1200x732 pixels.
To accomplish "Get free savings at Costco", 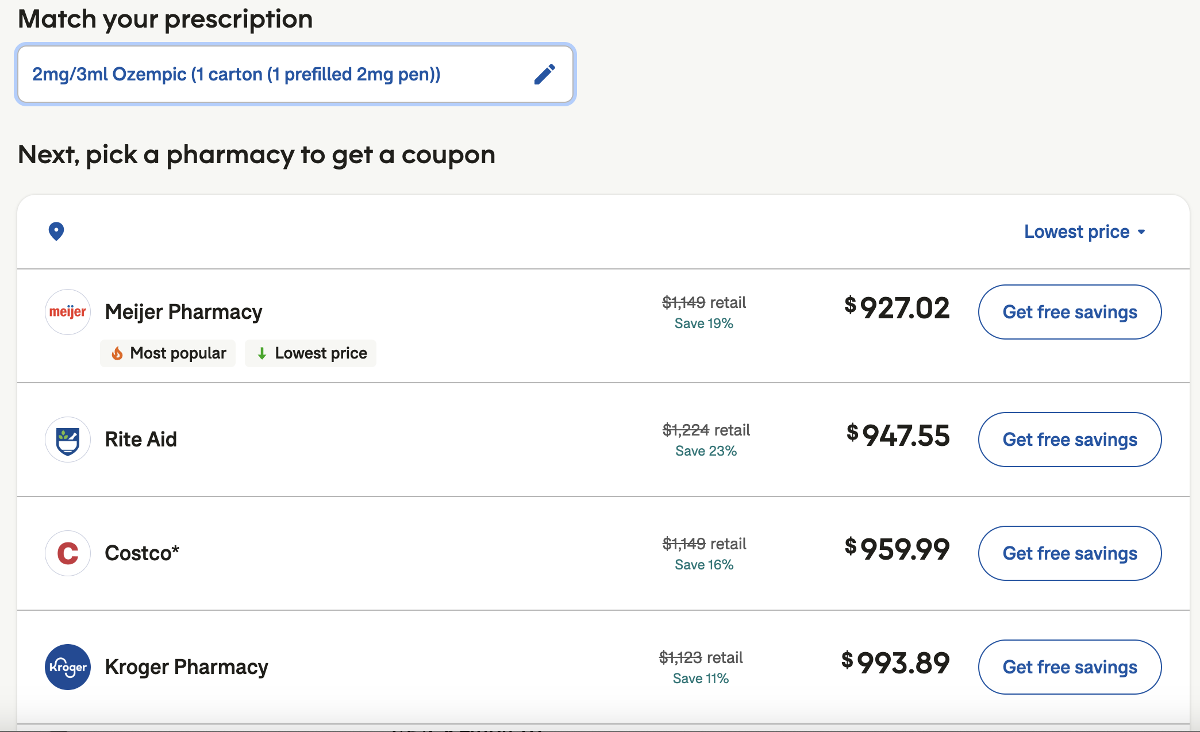I will tap(1070, 553).
